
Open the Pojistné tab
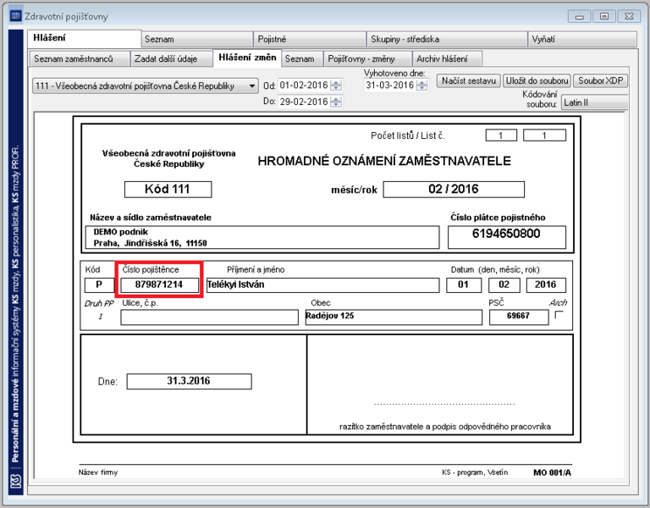[x=310, y=40]
